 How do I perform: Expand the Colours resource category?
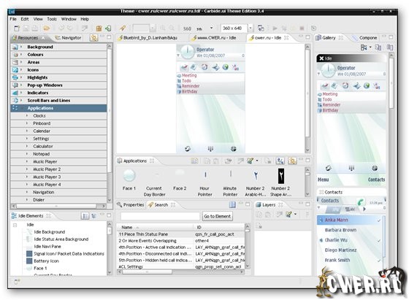pos(22,55)
